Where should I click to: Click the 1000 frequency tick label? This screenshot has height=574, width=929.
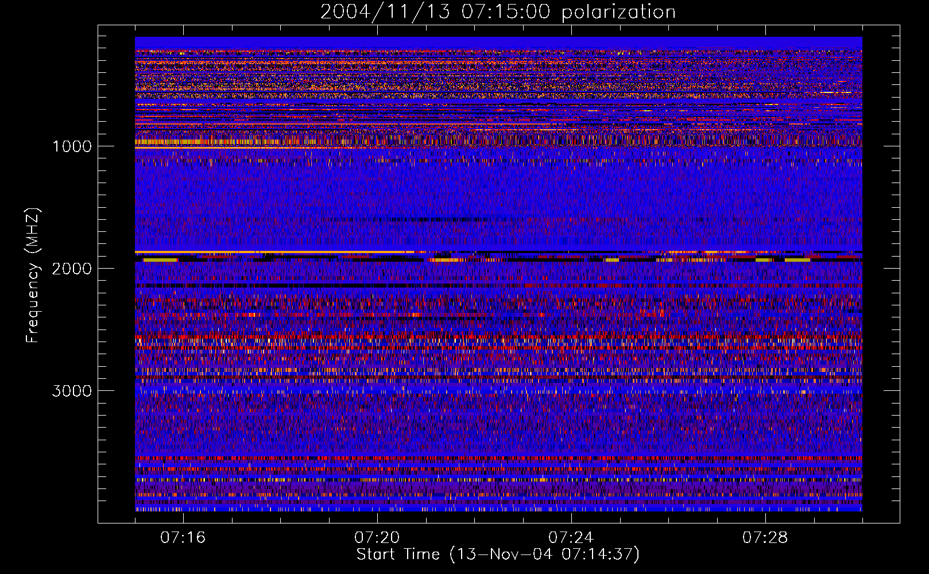click(72, 146)
